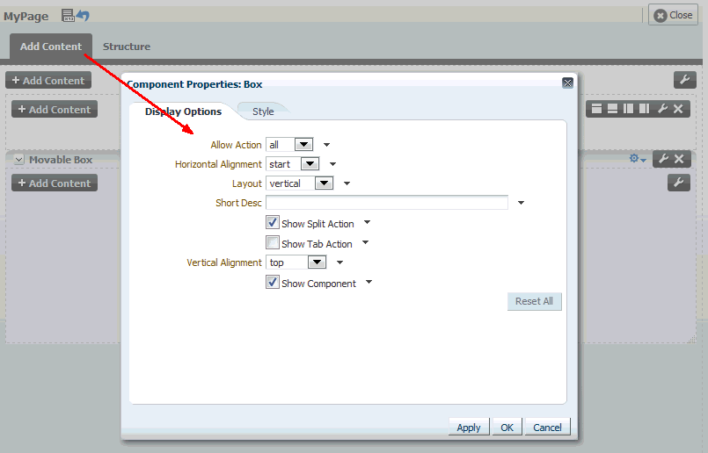Image resolution: width=708 pixels, height=453 pixels.
Task: Open expression arrow beside Allow Action
Action: (x=327, y=145)
